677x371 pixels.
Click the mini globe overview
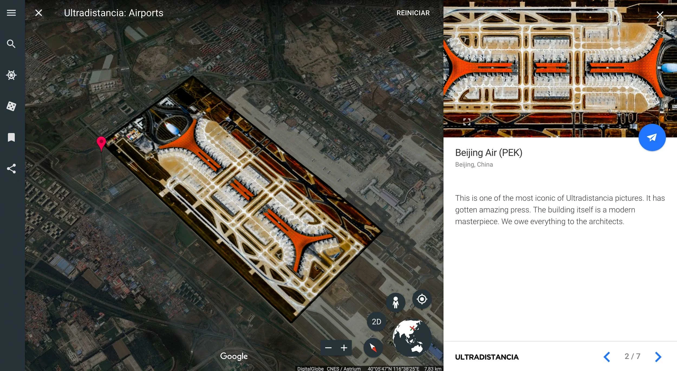tap(412, 338)
